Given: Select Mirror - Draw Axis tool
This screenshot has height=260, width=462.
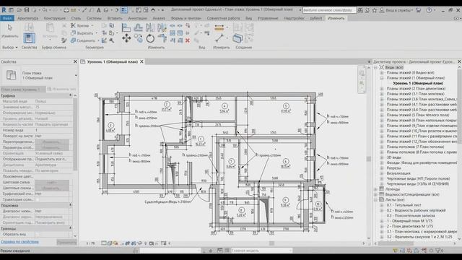Looking at the screenshot, I should pos(162,28).
